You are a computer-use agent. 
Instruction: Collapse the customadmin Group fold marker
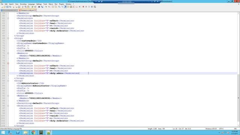(x=8, y=38)
